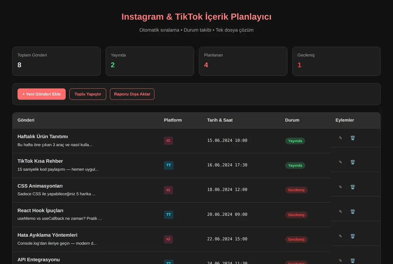Click the Gönderi column header
Viewport: 393px width, 264px height.
26,120
